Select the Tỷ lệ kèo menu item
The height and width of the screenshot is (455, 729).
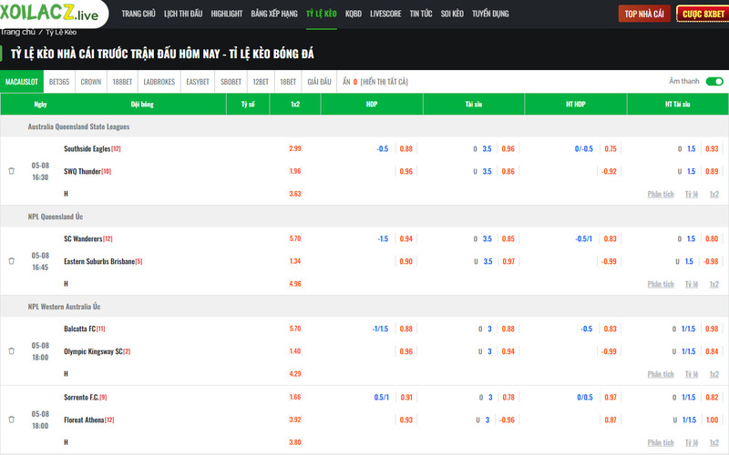coord(322,14)
